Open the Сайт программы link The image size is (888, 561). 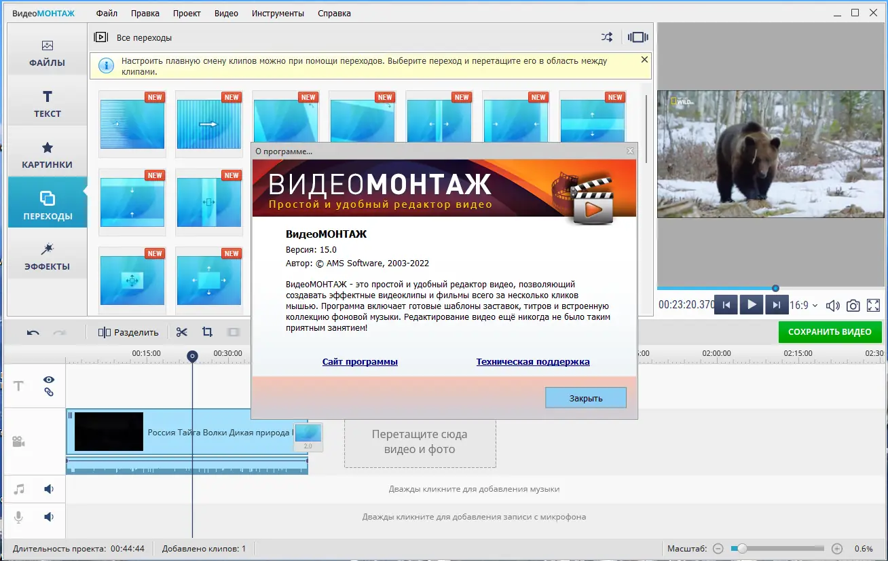(360, 362)
